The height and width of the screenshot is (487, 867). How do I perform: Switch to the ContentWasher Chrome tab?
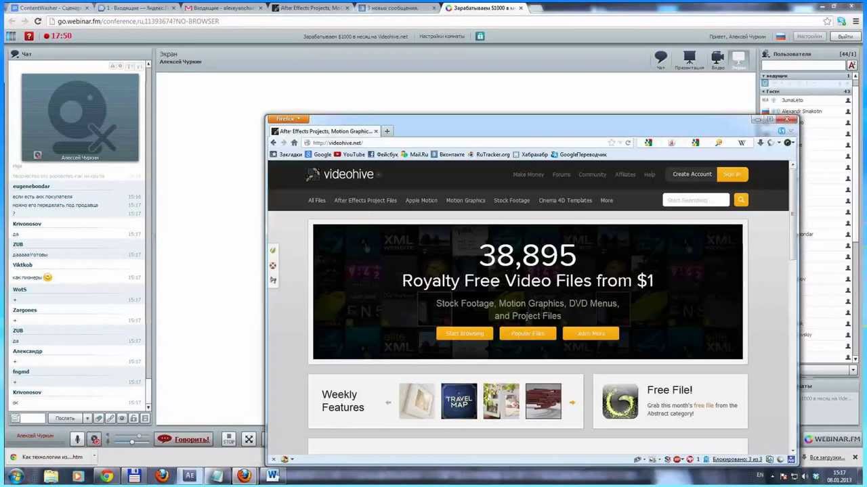pyautogui.click(x=49, y=8)
